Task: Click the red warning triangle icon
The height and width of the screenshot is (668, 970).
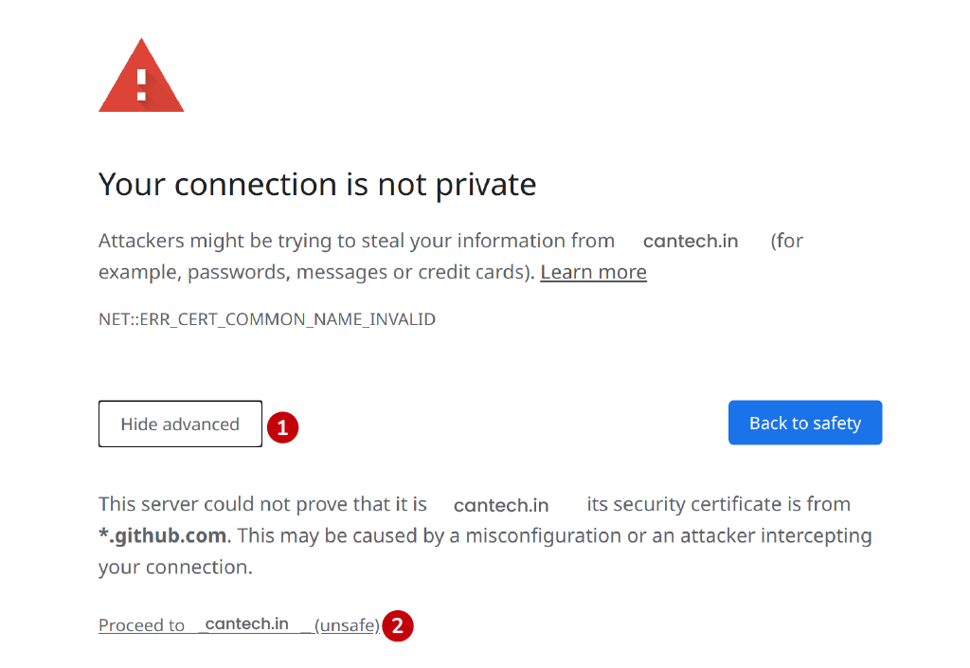Action: coord(141,76)
